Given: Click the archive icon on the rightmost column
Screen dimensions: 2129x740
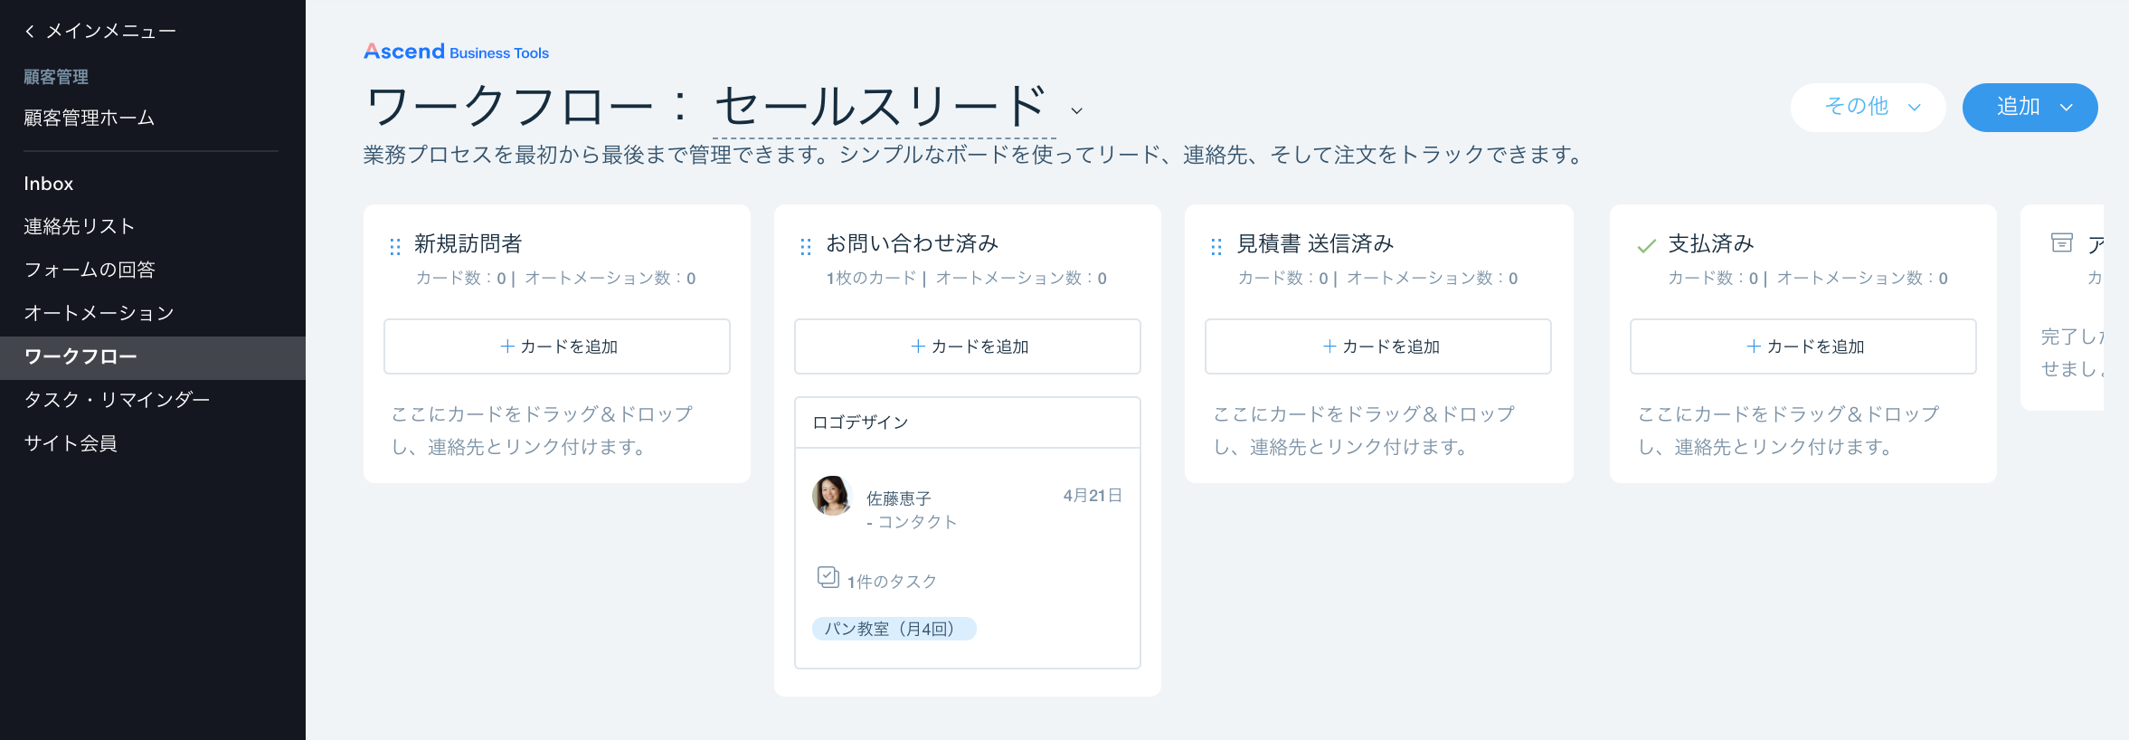Looking at the screenshot, I should (x=2064, y=242).
